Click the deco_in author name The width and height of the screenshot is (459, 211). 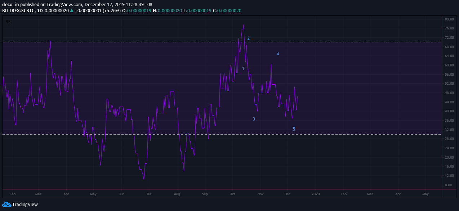click(x=10, y=5)
